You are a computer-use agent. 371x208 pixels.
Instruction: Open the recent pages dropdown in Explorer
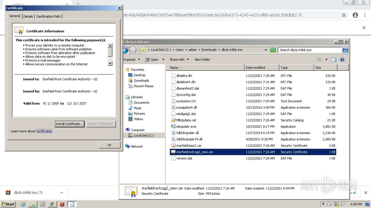(x=138, y=50)
